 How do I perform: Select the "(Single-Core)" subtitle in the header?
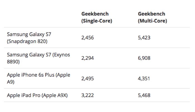tap(97, 21)
